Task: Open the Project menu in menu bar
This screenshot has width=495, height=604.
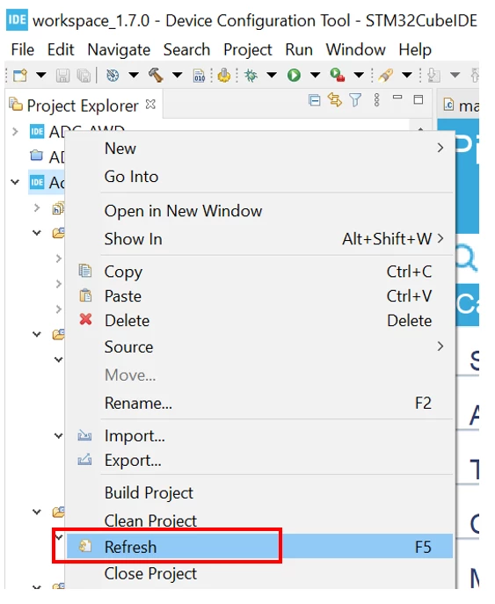Action: pyautogui.click(x=247, y=50)
